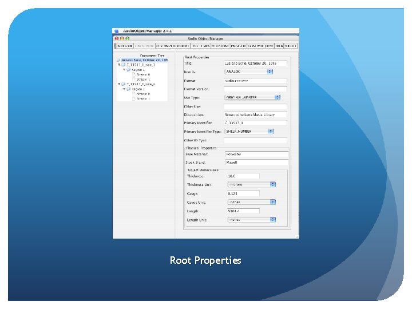Click the PARSE WITH JHOVE button
This screenshot has height=309, width=412.
pyautogui.click(x=260, y=46)
